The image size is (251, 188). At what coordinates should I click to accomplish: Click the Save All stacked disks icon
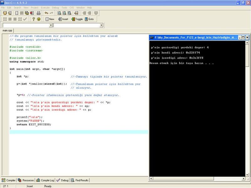pos(27,13)
